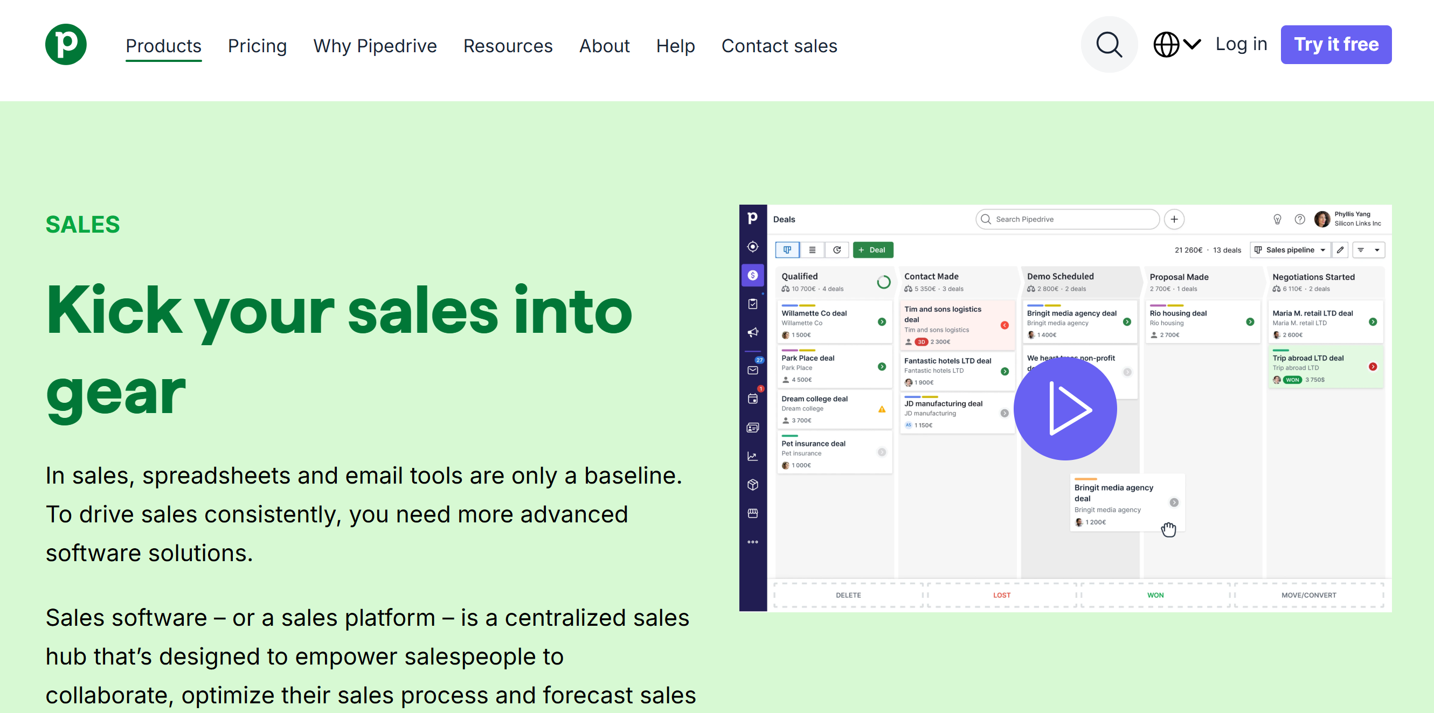Select the Campaigns megaphone sidebar icon
This screenshot has width=1434, height=713.
753,333
